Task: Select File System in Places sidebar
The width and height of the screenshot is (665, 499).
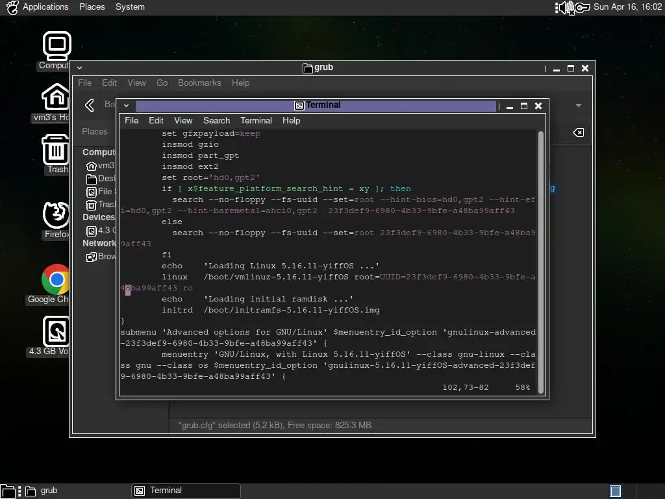Action: coord(100,192)
